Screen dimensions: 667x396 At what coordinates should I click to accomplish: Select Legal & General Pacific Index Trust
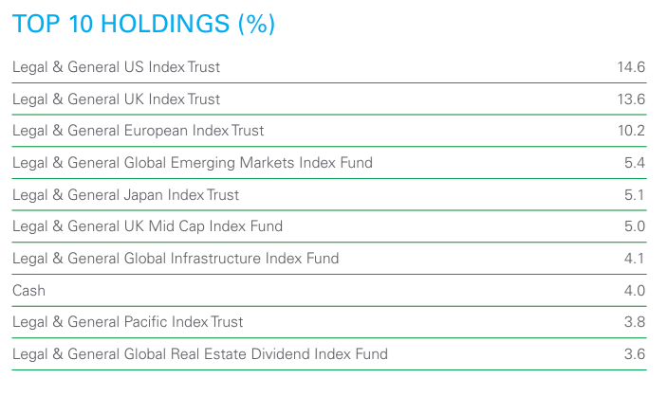pos(128,322)
